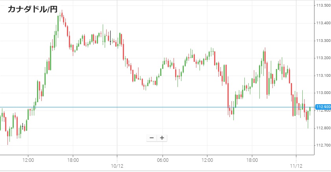This screenshot has height=172, width=331.
Task: Click the 112.800 price axis label
Action: tap(323, 128)
